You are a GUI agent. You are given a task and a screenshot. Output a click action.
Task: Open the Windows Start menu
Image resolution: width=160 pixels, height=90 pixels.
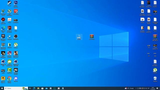tap(2, 88)
